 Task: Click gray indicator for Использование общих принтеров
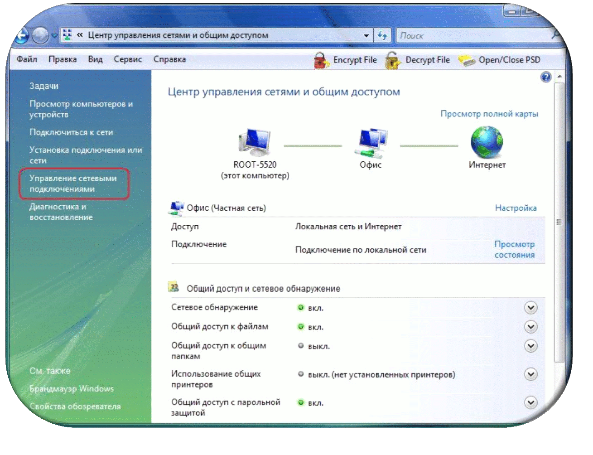(x=300, y=374)
